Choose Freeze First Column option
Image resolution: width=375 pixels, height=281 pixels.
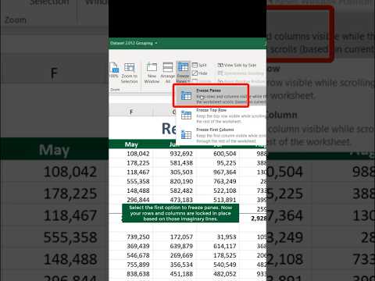221,135
